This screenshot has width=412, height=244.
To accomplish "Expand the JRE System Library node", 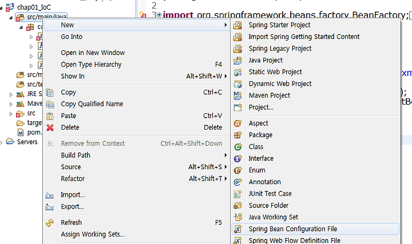I will [11, 94].
